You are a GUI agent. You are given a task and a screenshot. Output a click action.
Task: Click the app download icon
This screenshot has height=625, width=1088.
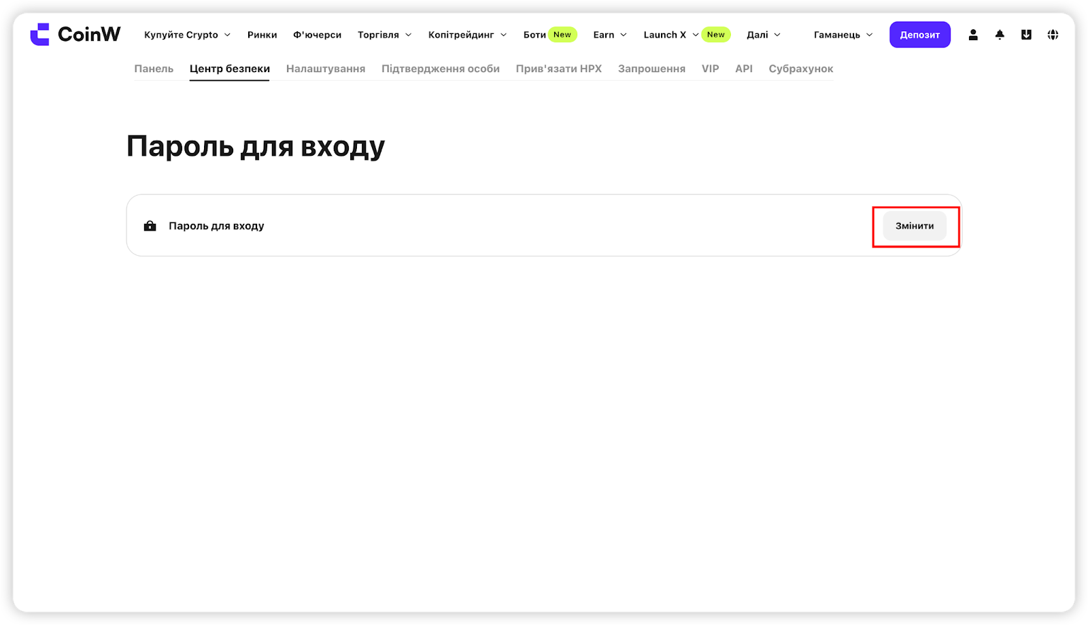coord(1026,35)
